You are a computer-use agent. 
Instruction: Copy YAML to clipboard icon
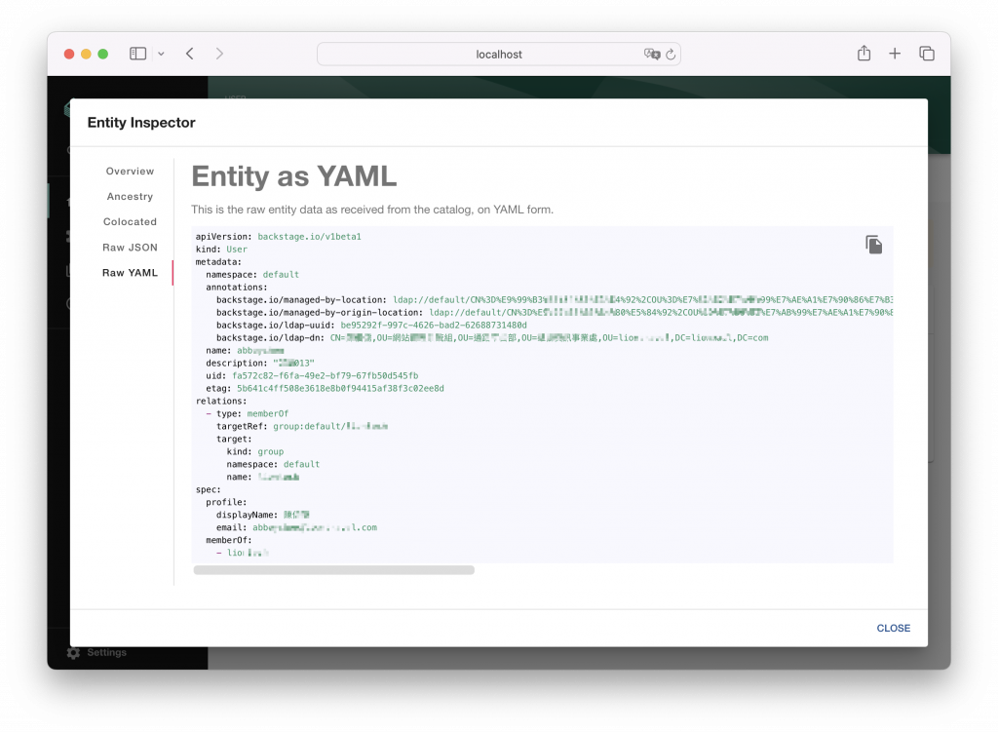pyautogui.click(x=873, y=245)
